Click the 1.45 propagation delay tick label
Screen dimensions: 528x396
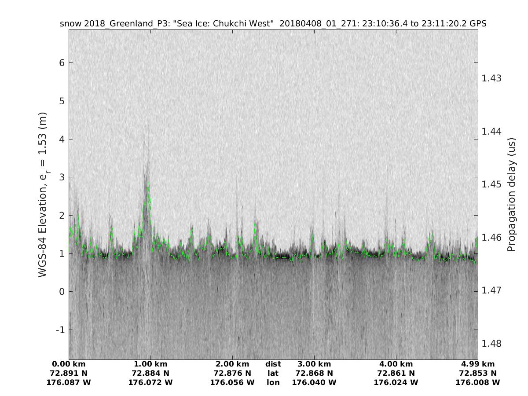click(491, 184)
